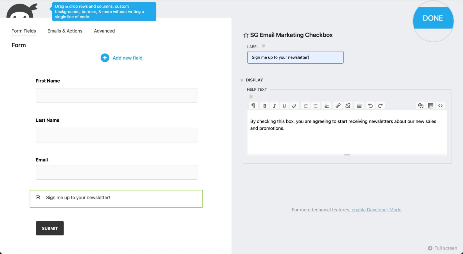Select the newsletter checkbox field row

click(x=116, y=199)
